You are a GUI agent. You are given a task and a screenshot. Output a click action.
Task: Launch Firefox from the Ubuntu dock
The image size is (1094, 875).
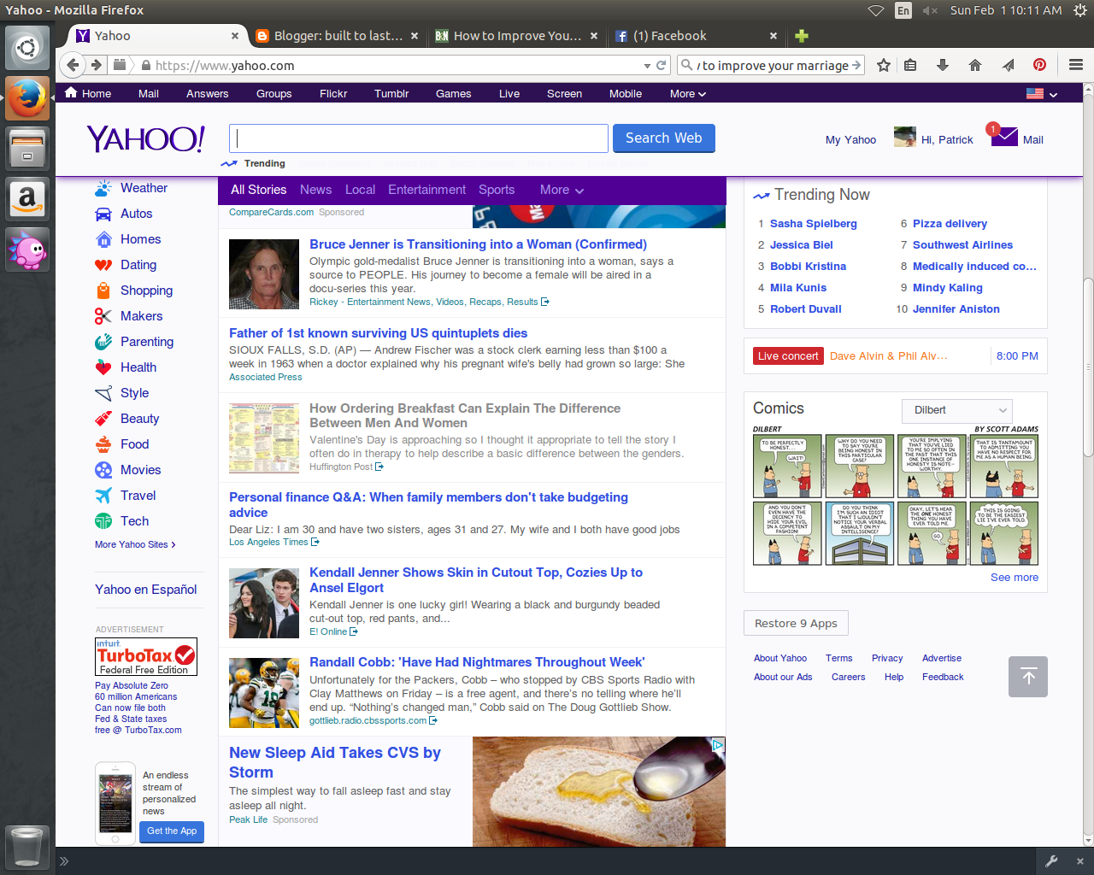[x=27, y=98]
